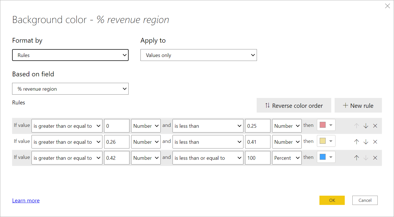Click the input field containing 0.25

tap(258, 126)
